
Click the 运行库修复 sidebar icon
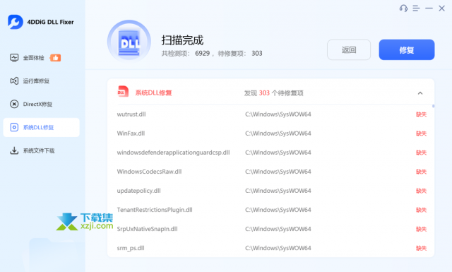point(14,81)
